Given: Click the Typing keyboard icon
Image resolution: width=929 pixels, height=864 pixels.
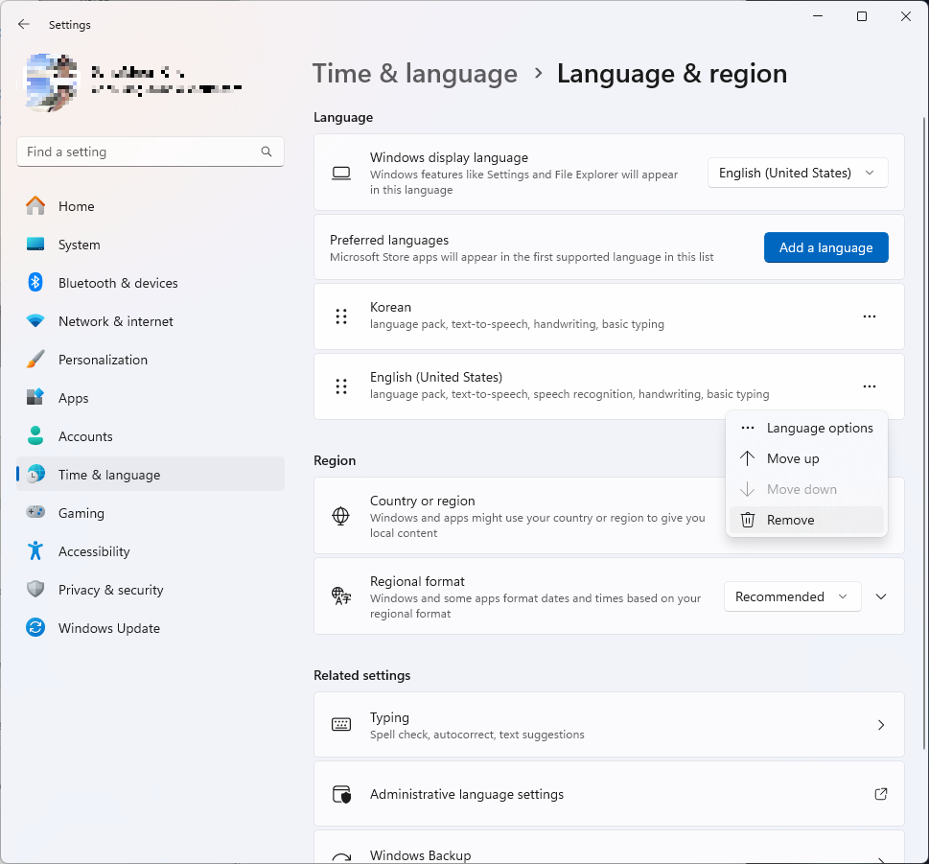Looking at the screenshot, I should 341,725.
